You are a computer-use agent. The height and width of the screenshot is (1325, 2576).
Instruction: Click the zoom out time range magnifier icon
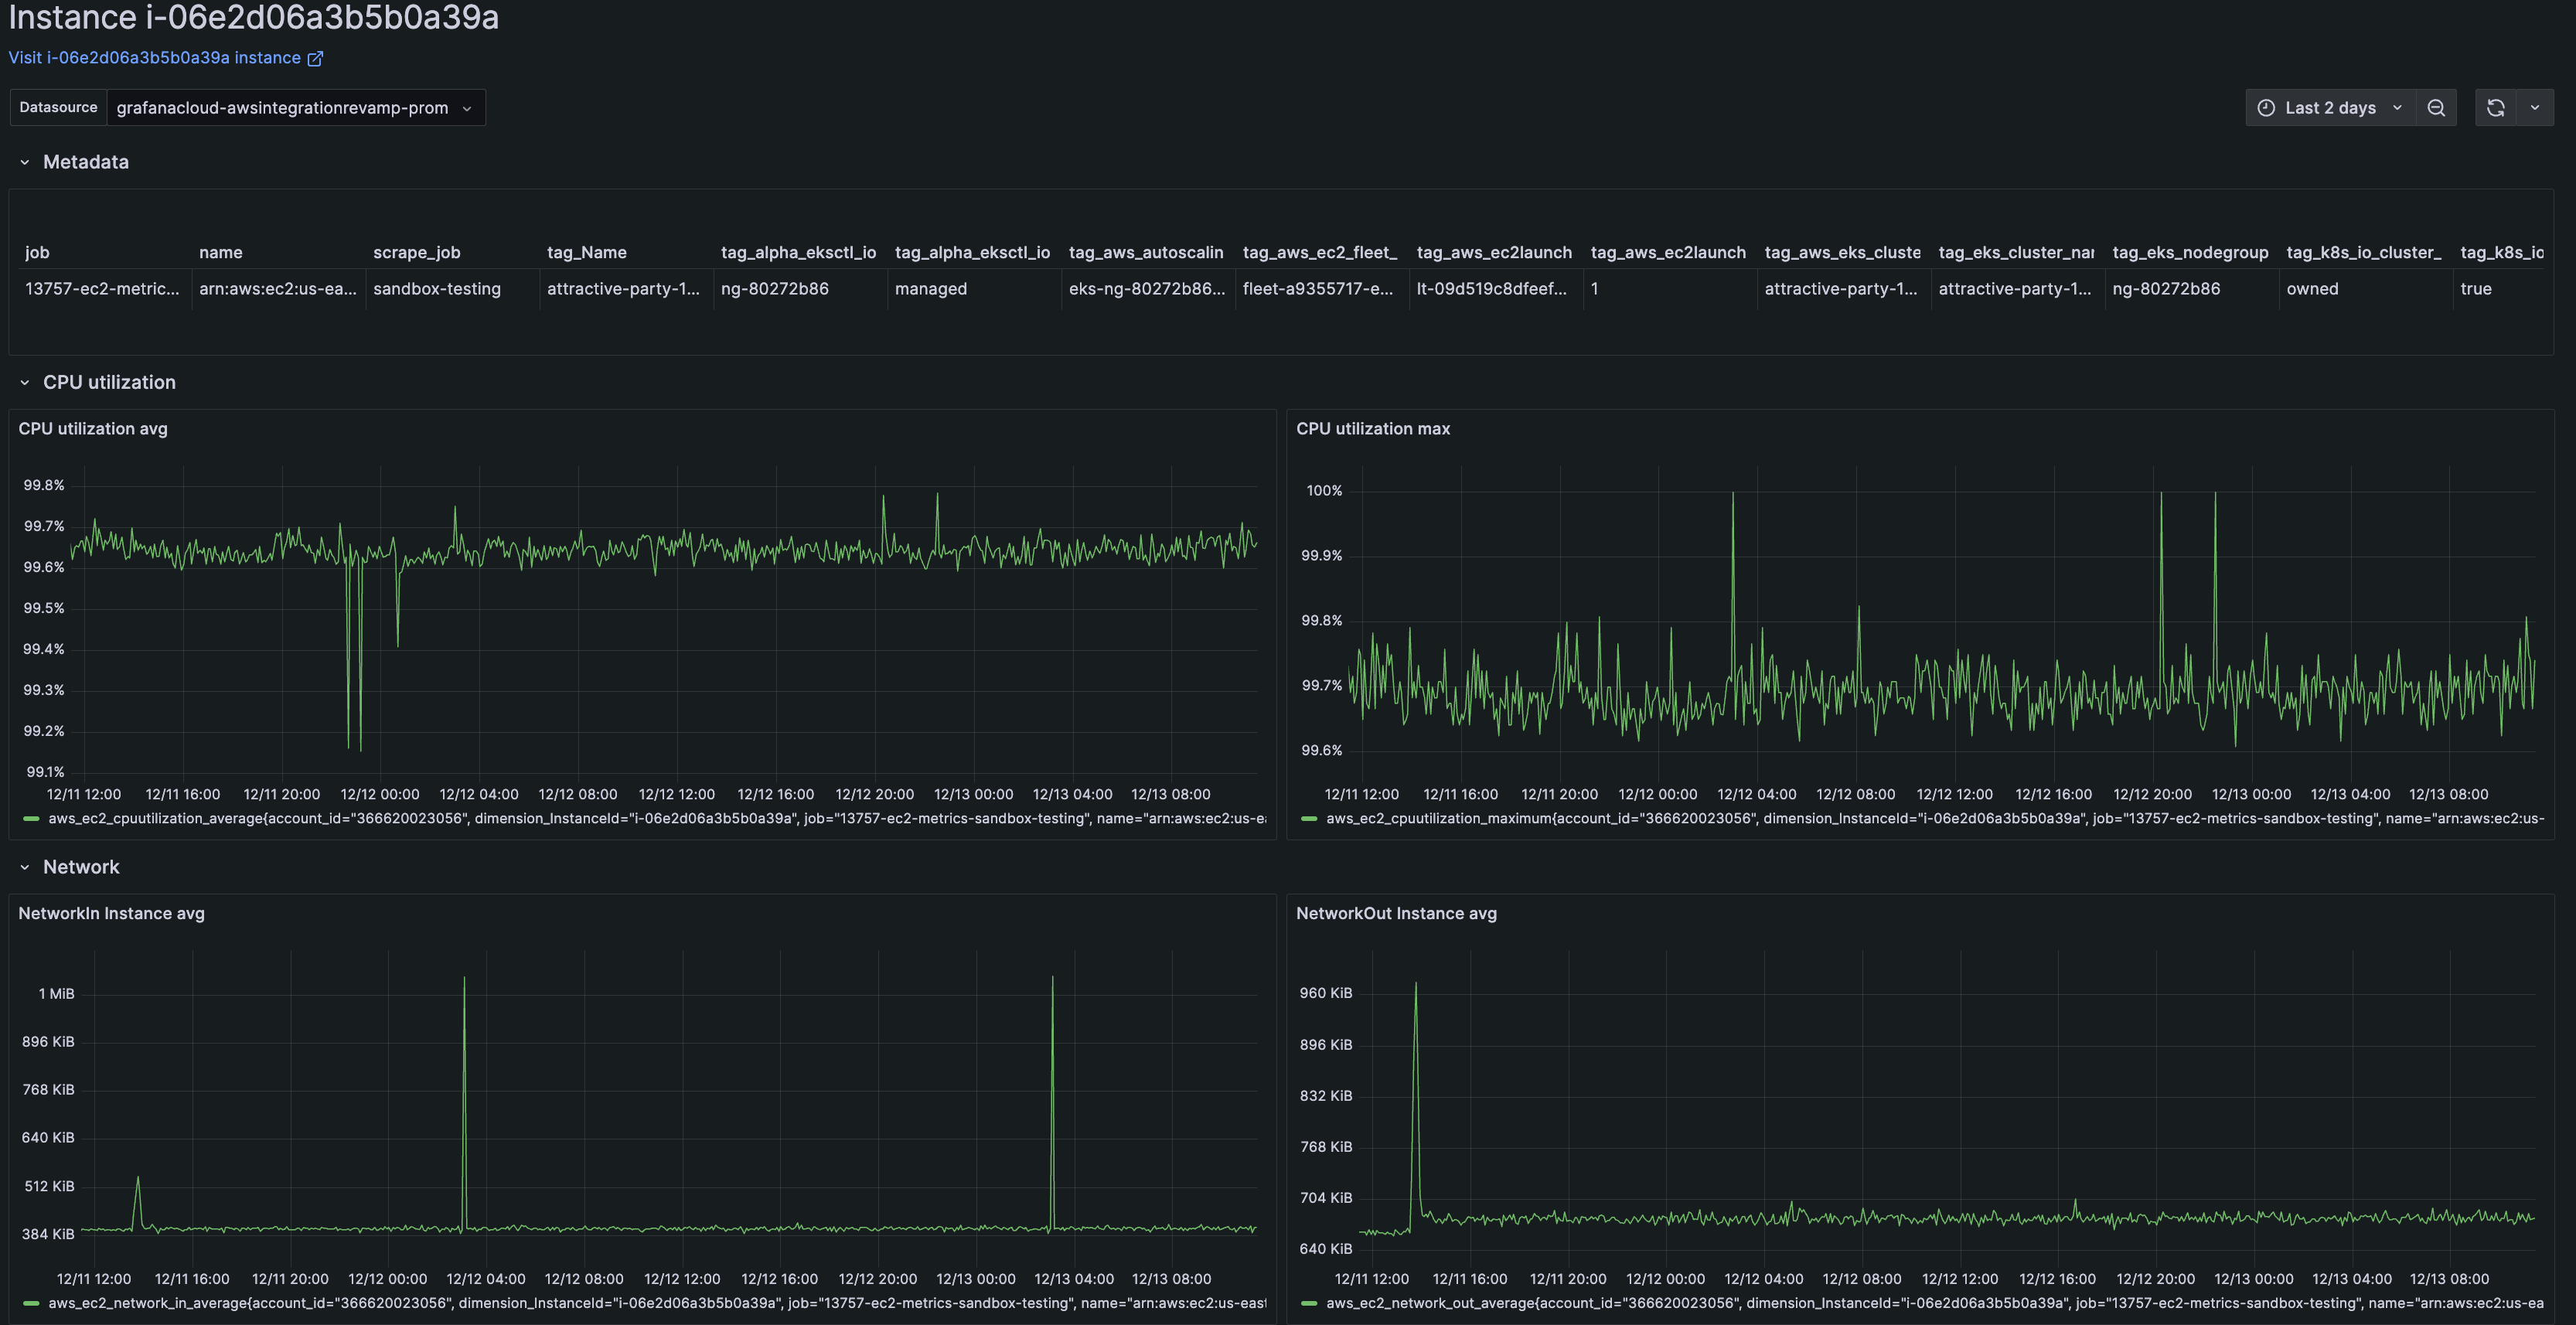(x=2437, y=107)
